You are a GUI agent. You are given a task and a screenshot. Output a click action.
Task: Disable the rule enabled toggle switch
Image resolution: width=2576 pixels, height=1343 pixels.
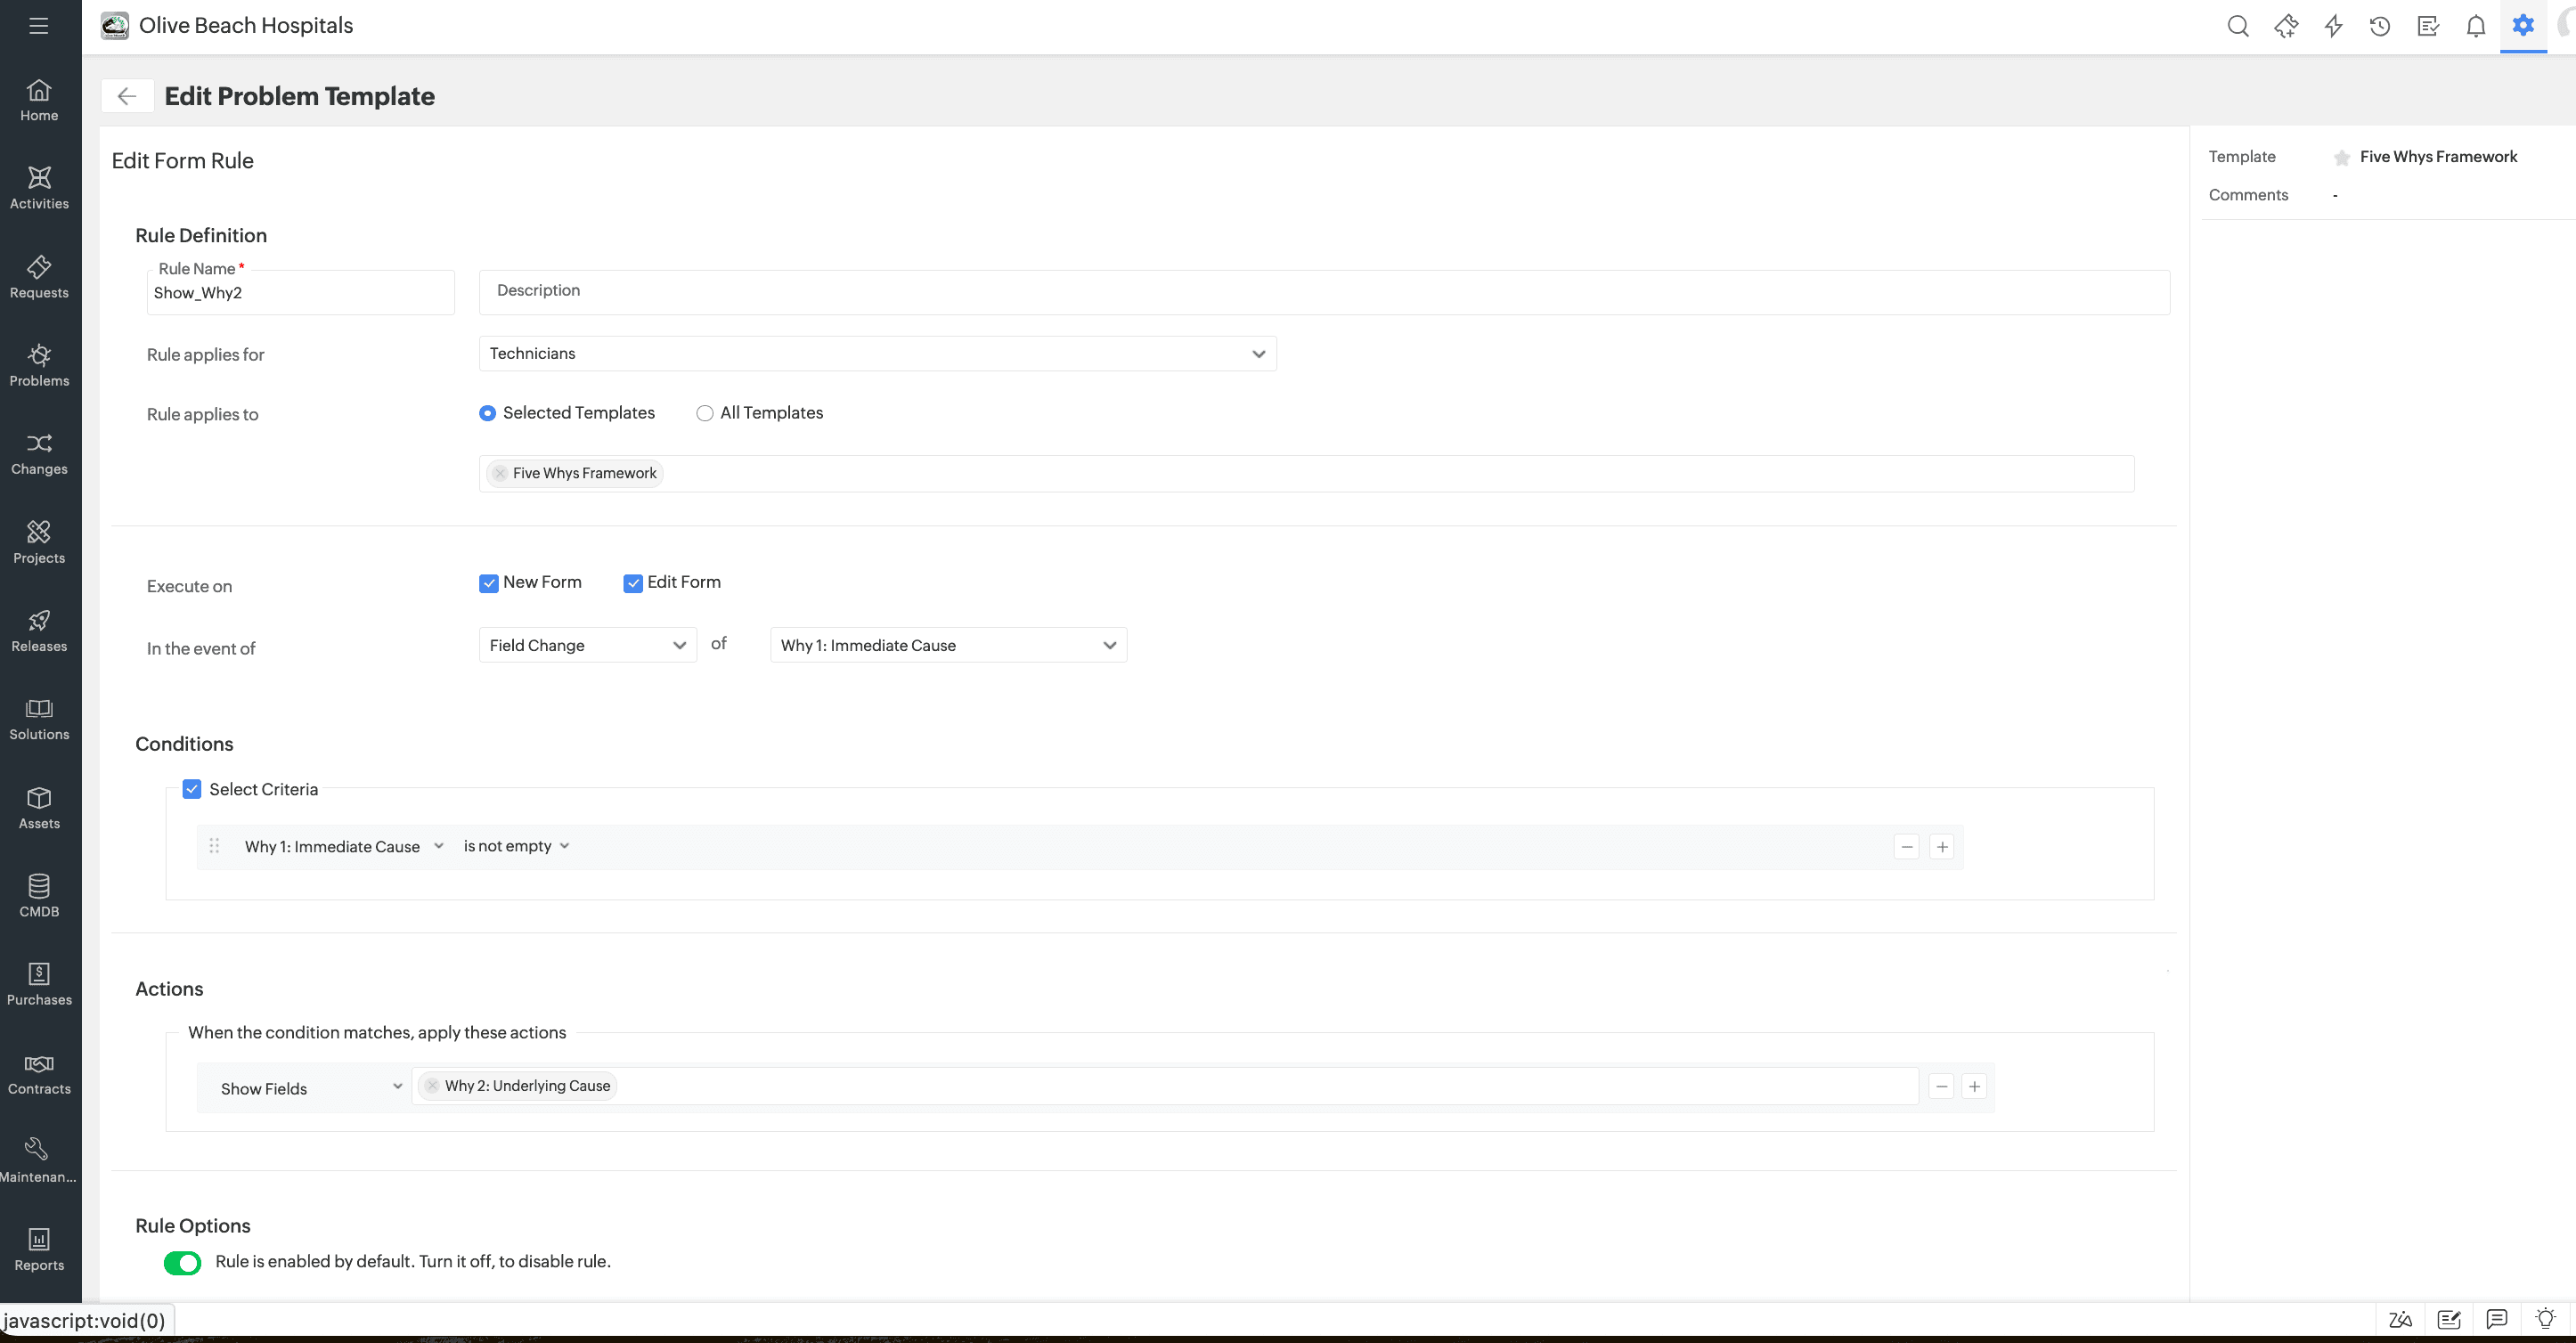pos(183,1262)
